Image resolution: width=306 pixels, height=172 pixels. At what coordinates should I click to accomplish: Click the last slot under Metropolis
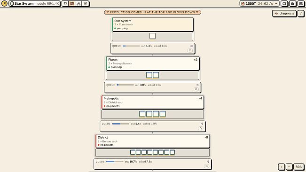click(x=163, y=114)
